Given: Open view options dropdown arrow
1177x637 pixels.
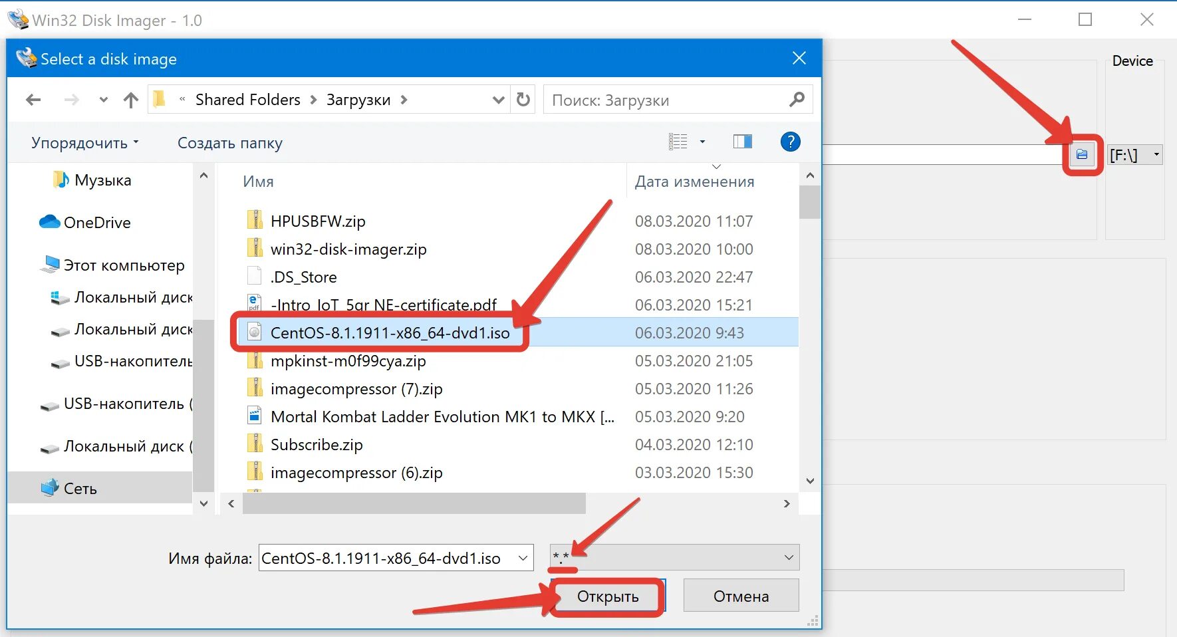Looking at the screenshot, I should pos(702,142).
